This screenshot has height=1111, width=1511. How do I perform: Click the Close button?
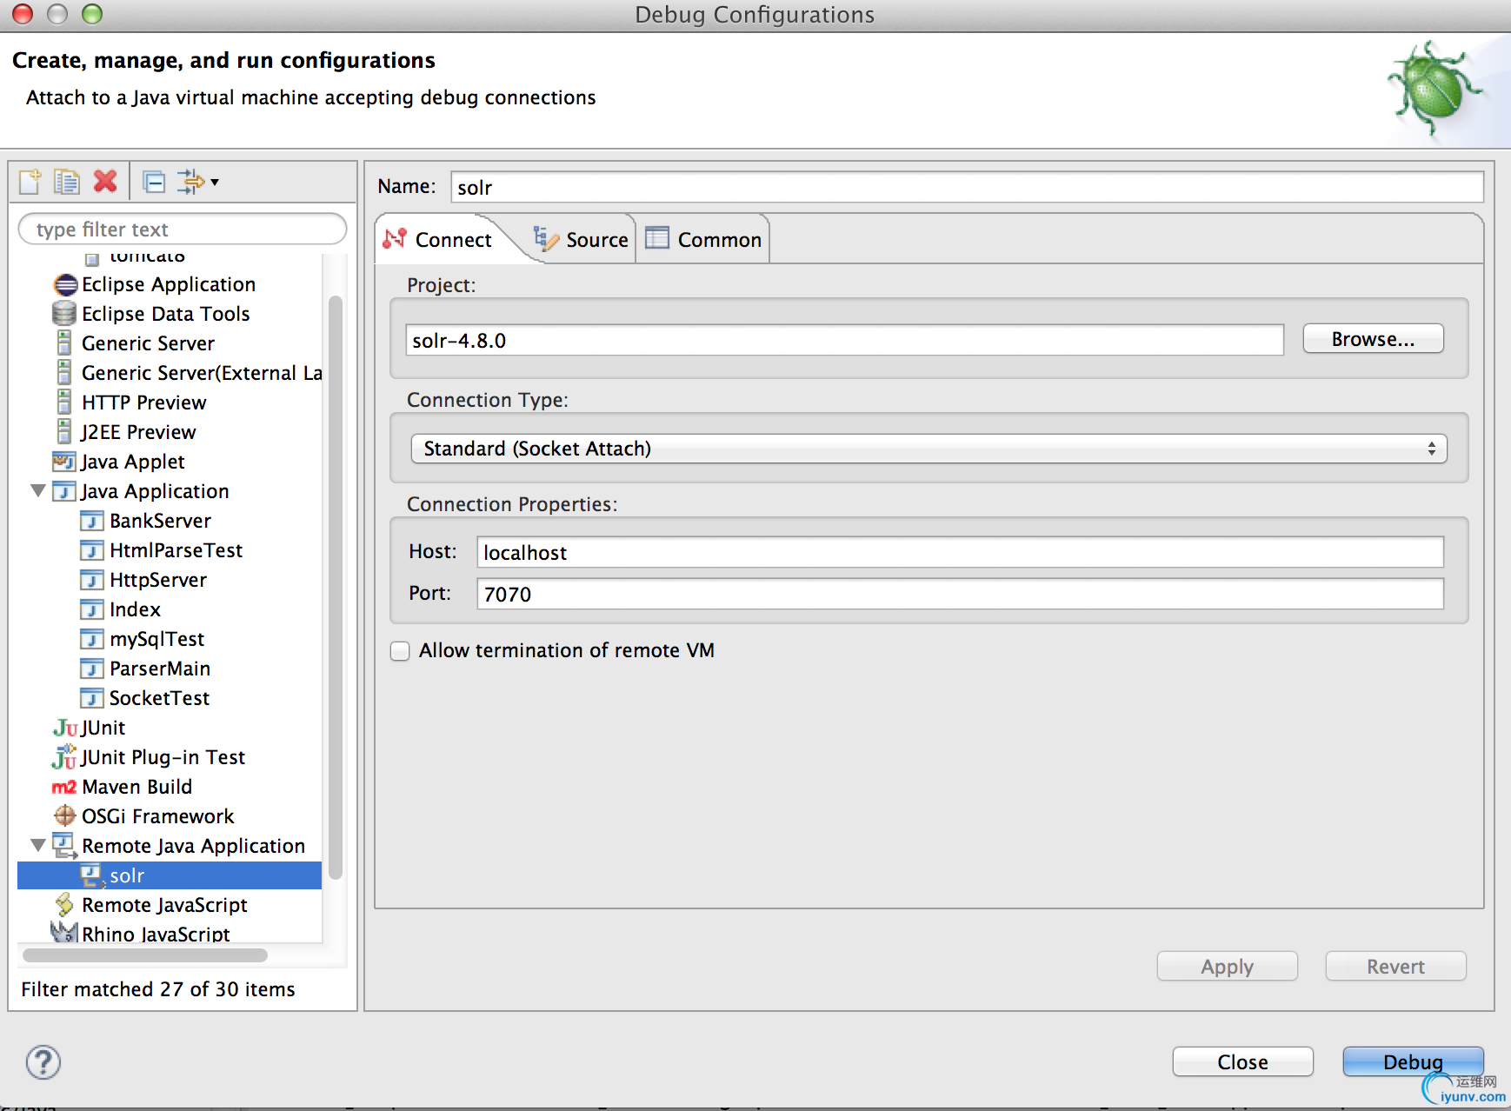click(x=1242, y=1062)
